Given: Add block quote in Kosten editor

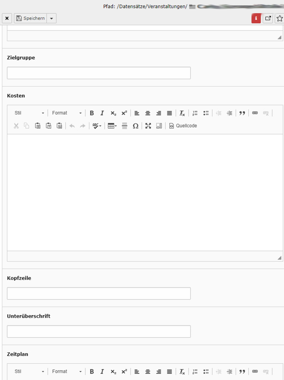Looking at the screenshot, I should (242, 113).
